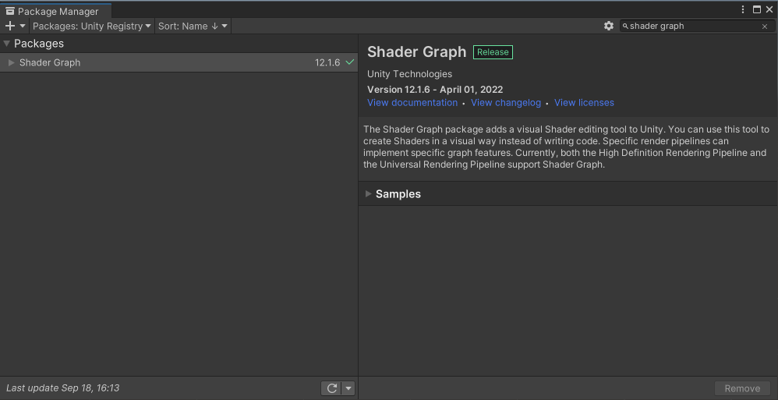Open the Packages: Unity Registry dropdown

[x=92, y=26]
